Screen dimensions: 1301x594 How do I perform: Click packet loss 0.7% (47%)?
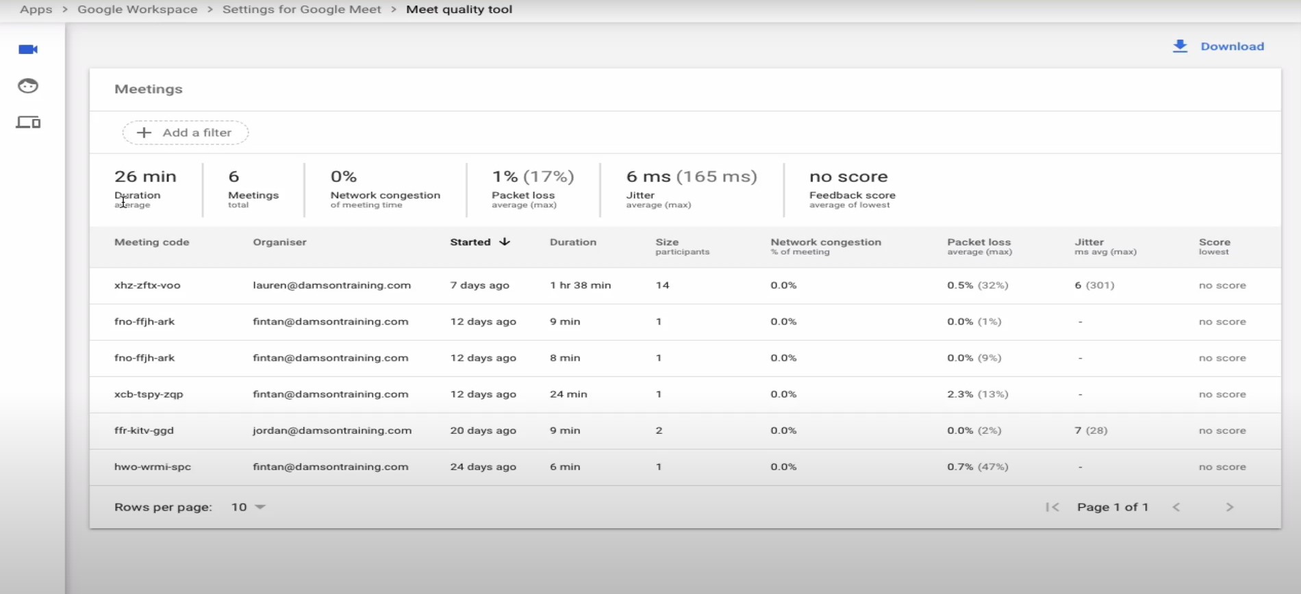(978, 467)
